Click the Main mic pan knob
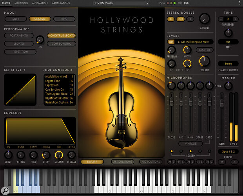The width and height of the screenshot is (243, 196). tap(190, 86)
